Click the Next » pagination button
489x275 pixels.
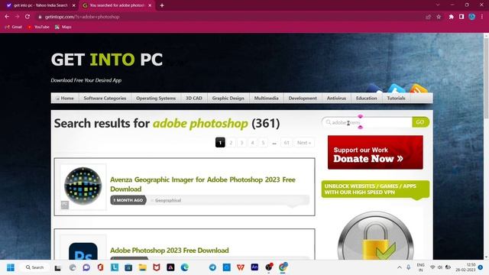tap(304, 143)
